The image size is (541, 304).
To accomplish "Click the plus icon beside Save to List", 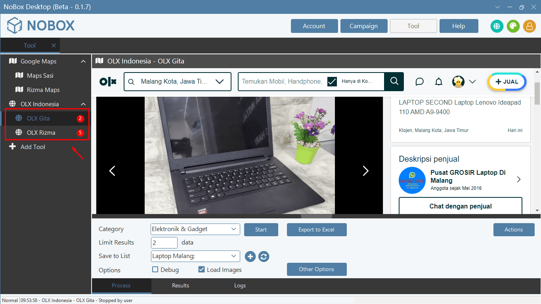I will pyautogui.click(x=250, y=256).
